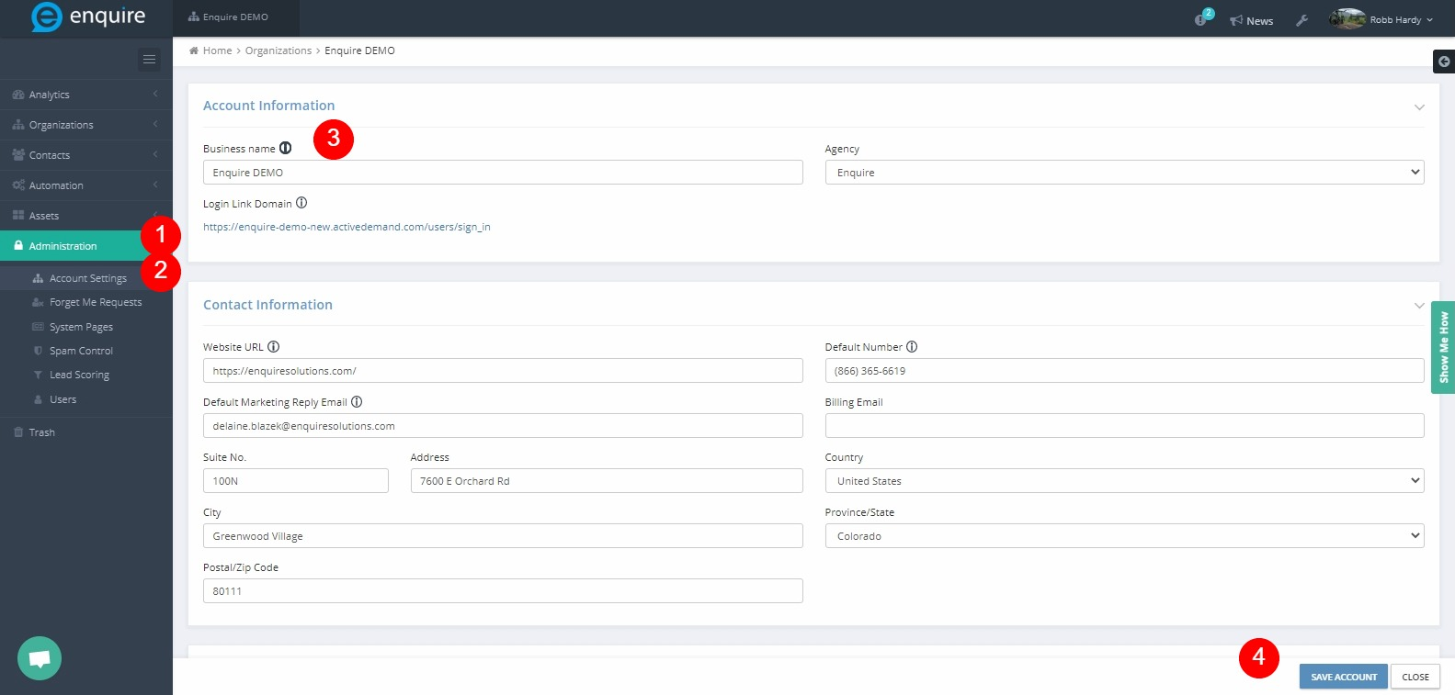Click Business name info icon
This screenshot has height=695, width=1455.
pyautogui.click(x=286, y=148)
